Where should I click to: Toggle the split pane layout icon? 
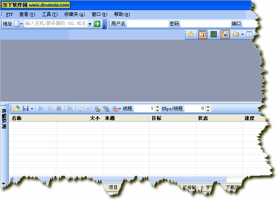[x=249, y=34]
